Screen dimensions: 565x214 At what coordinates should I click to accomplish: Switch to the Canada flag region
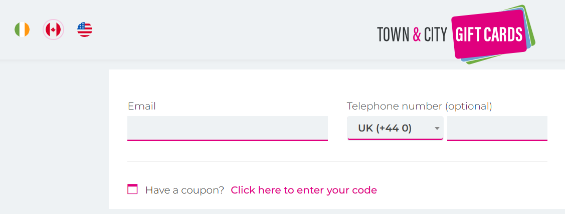(x=53, y=29)
